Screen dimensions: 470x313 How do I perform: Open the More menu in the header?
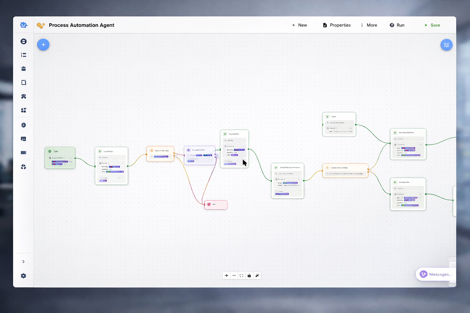[369, 25]
